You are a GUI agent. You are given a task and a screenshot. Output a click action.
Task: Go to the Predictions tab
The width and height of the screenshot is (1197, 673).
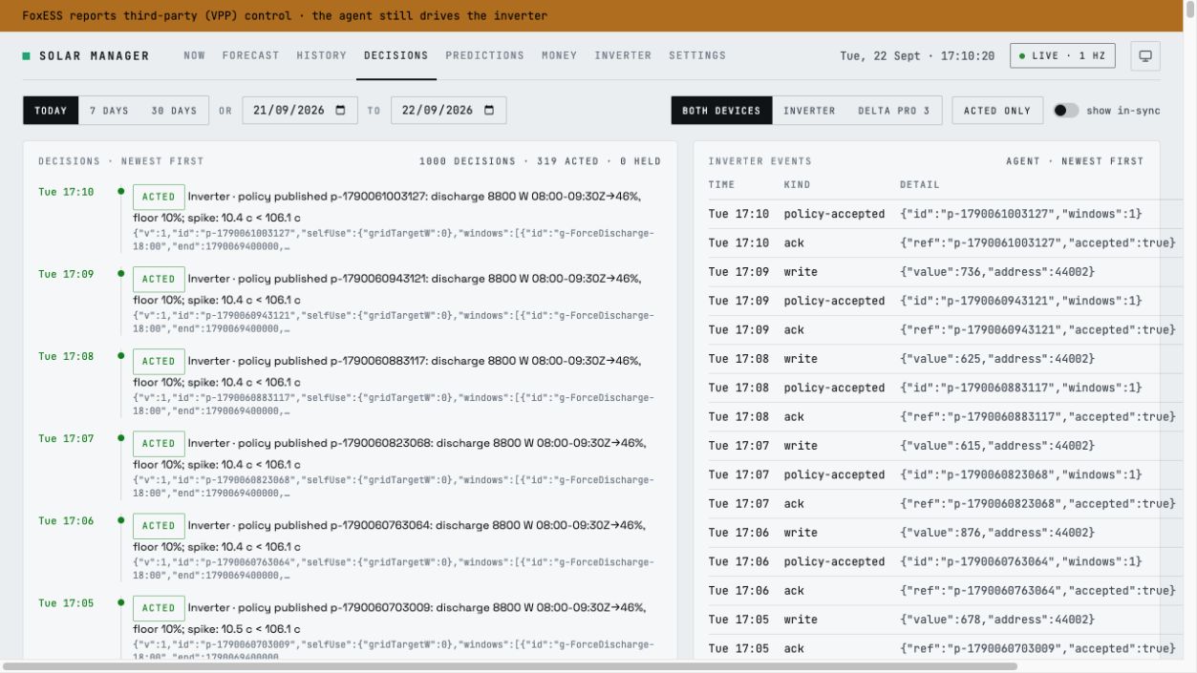[485, 55]
